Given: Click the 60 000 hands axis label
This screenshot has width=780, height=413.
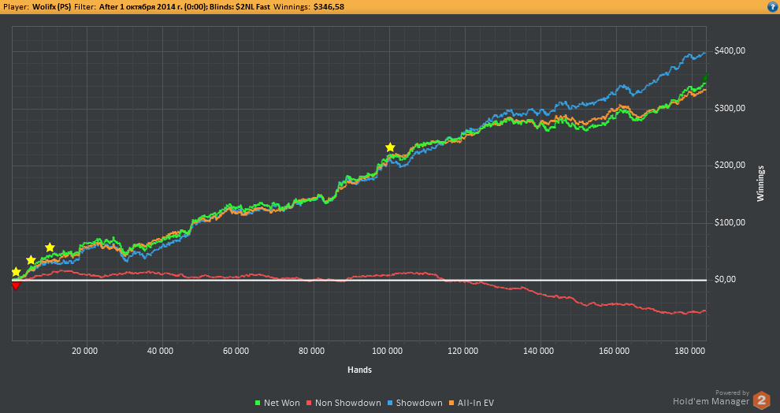Looking at the screenshot, I should pos(236,351).
